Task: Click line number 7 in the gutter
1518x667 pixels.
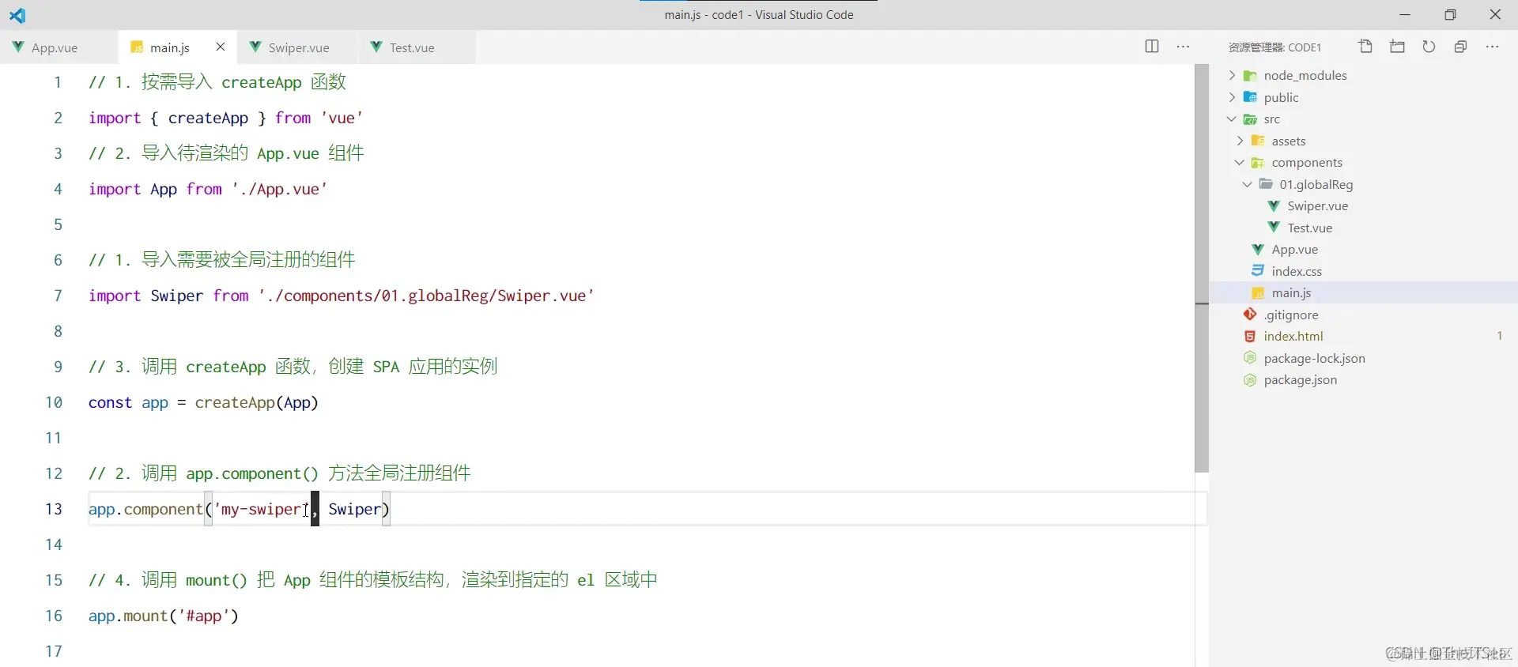Action: [58, 296]
